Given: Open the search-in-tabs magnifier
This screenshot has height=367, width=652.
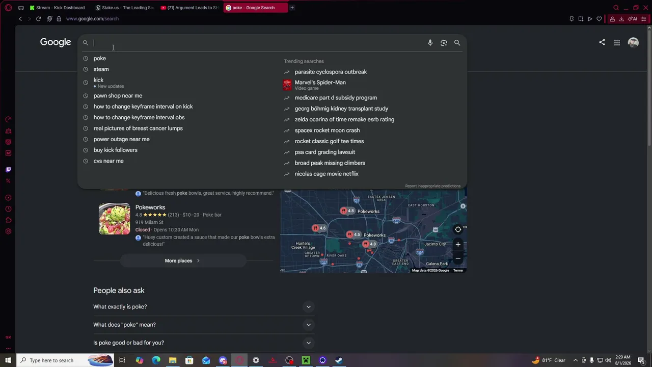Looking at the screenshot, I should 616,8.
